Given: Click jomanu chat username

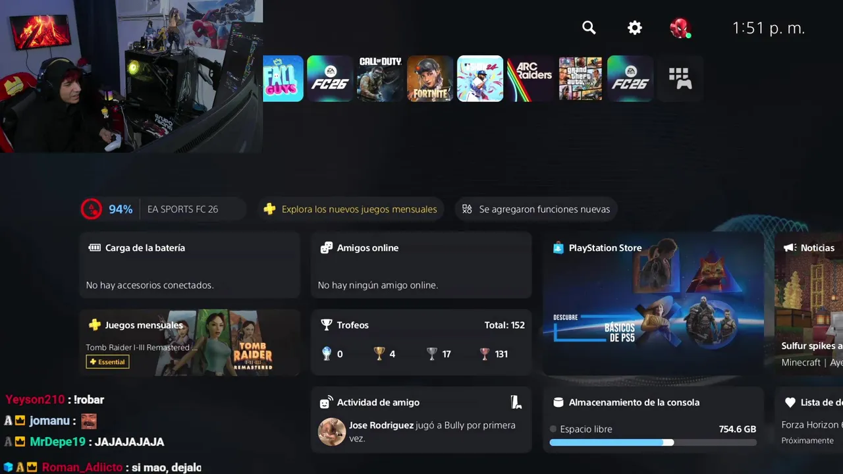Looking at the screenshot, I should pyautogui.click(x=49, y=421).
